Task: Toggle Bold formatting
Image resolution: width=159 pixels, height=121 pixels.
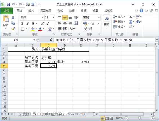Action: 23,23
